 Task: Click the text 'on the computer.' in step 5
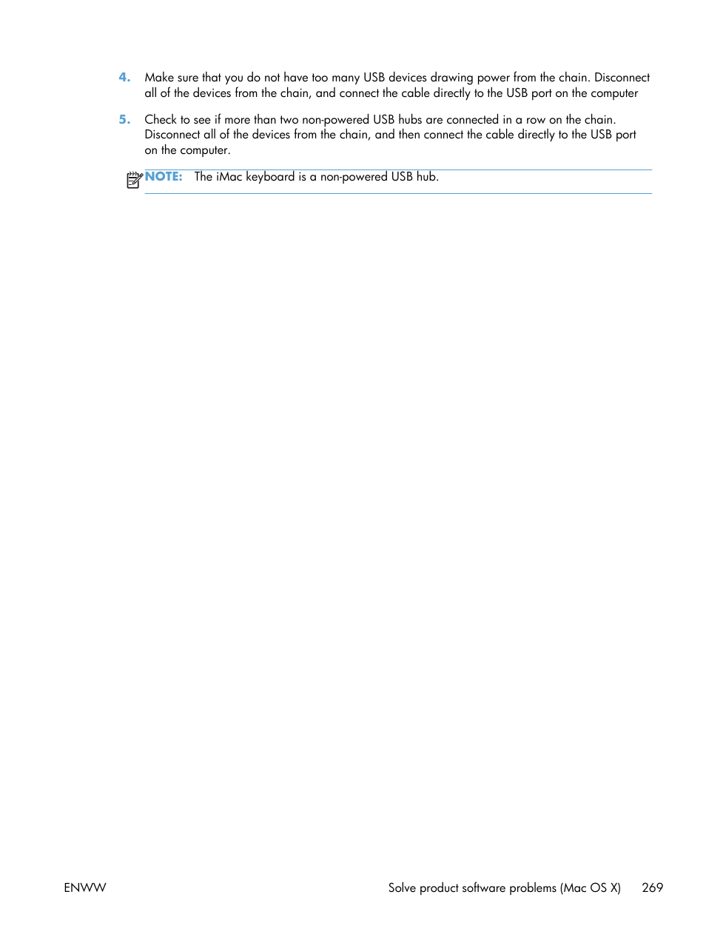(x=187, y=150)
